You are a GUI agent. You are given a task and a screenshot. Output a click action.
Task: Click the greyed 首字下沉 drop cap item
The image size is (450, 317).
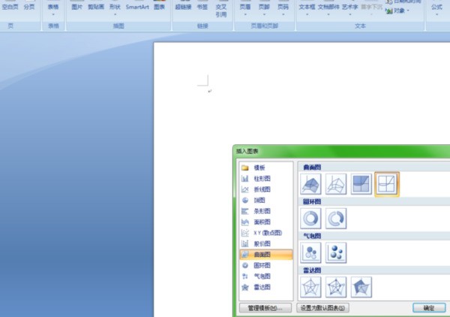tap(372, 7)
